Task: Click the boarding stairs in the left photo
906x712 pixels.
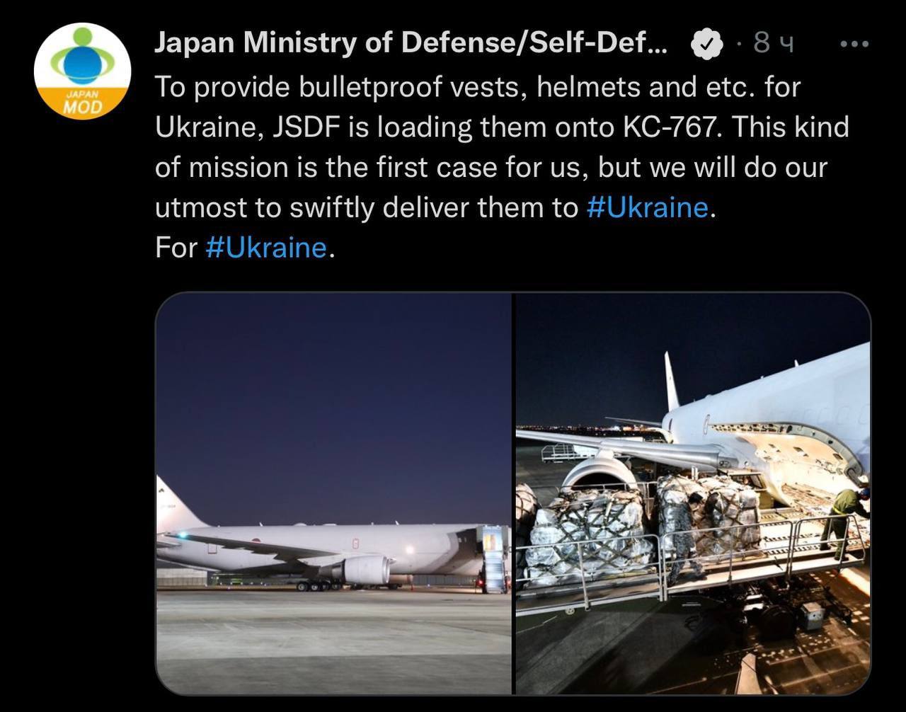Action: tap(494, 559)
